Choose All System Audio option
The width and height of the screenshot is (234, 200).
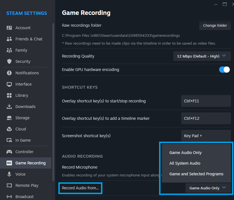[196, 163]
